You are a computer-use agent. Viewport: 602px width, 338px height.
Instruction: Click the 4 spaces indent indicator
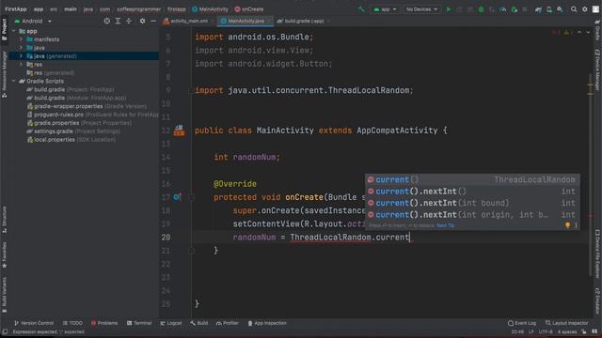click(567, 331)
